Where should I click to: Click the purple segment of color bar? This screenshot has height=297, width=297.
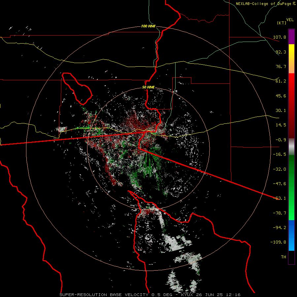click(291, 37)
